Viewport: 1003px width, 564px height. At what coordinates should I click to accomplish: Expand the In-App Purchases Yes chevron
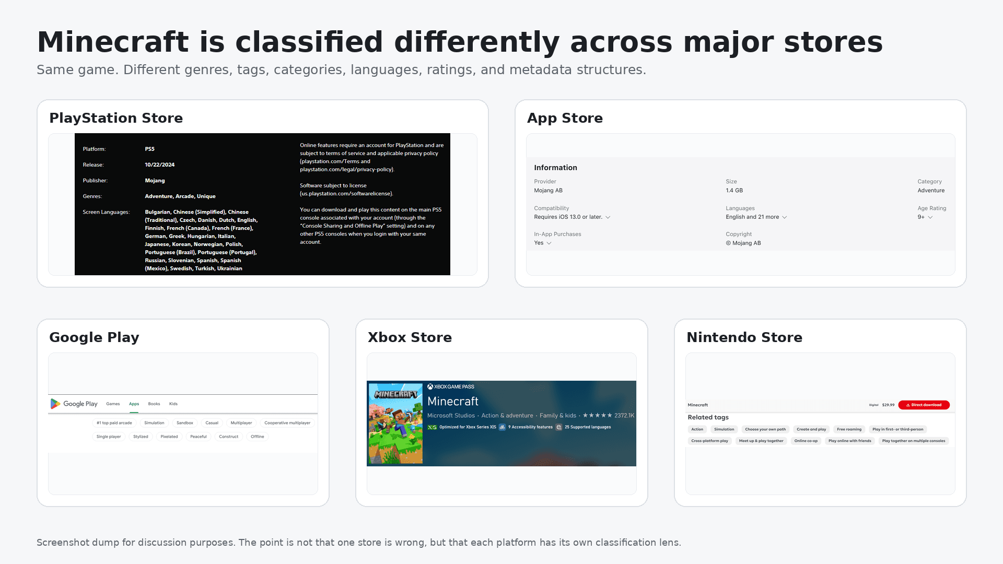pyautogui.click(x=549, y=243)
